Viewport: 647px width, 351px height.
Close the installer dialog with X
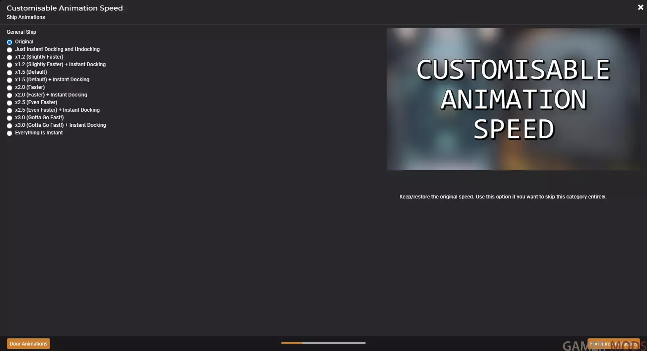[640, 8]
